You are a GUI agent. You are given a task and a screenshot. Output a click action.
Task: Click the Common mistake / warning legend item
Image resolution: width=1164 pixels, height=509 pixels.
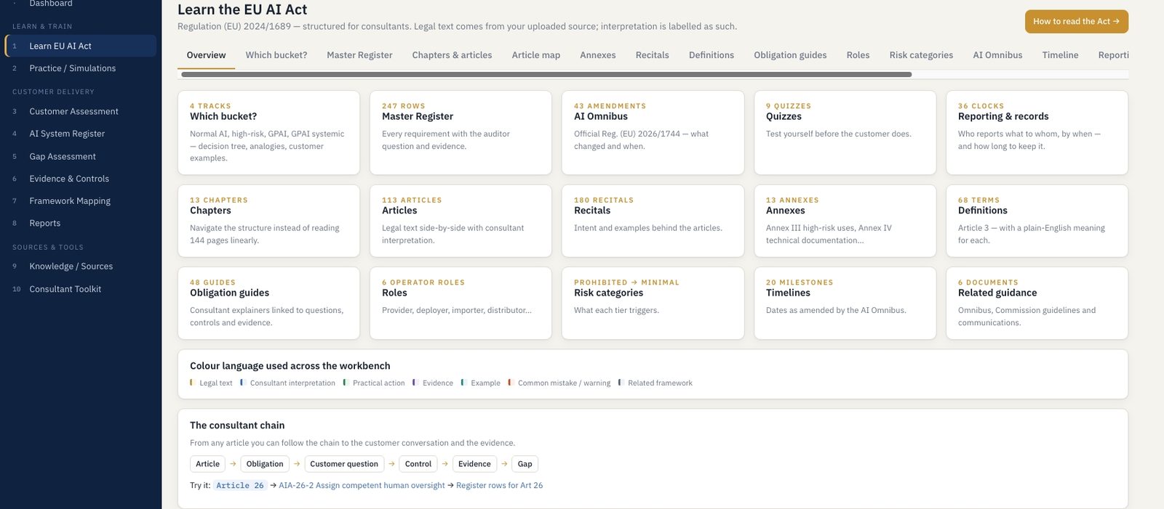[x=559, y=383]
